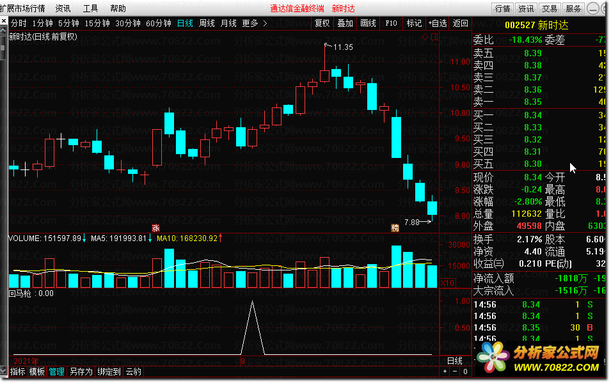
Task: Click the down arrow of the left scrollbar
Action: pyautogui.click(x=3, y=371)
